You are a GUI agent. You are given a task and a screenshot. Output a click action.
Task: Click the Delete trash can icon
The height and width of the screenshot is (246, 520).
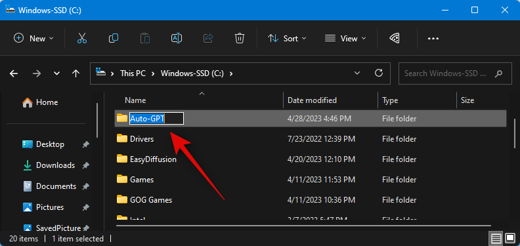(x=240, y=39)
